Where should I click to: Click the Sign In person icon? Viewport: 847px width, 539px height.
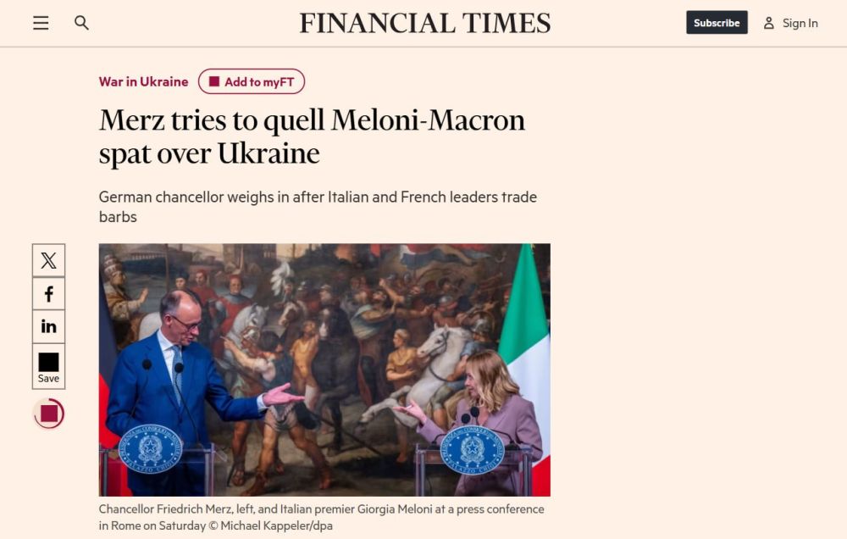pos(768,23)
